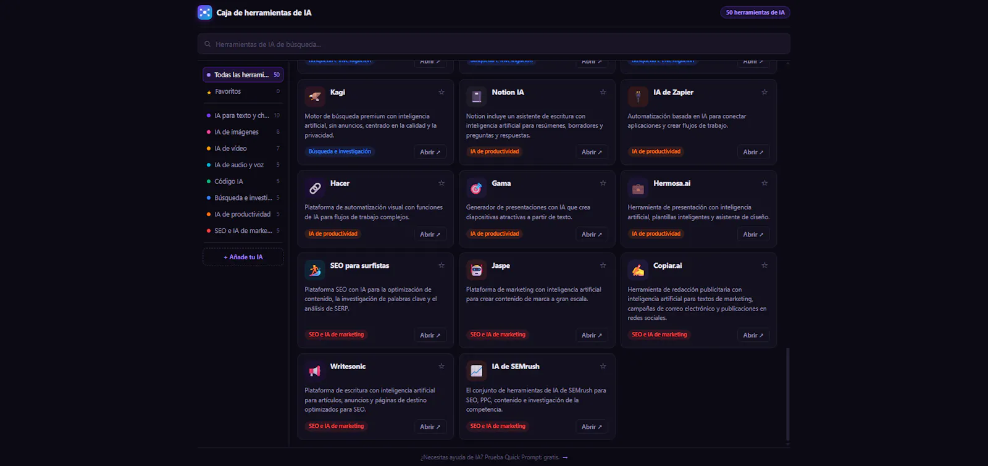Click Kagi's Búsqueda e investigación tag
The width and height of the screenshot is (988, 466).
coord(340,151)
